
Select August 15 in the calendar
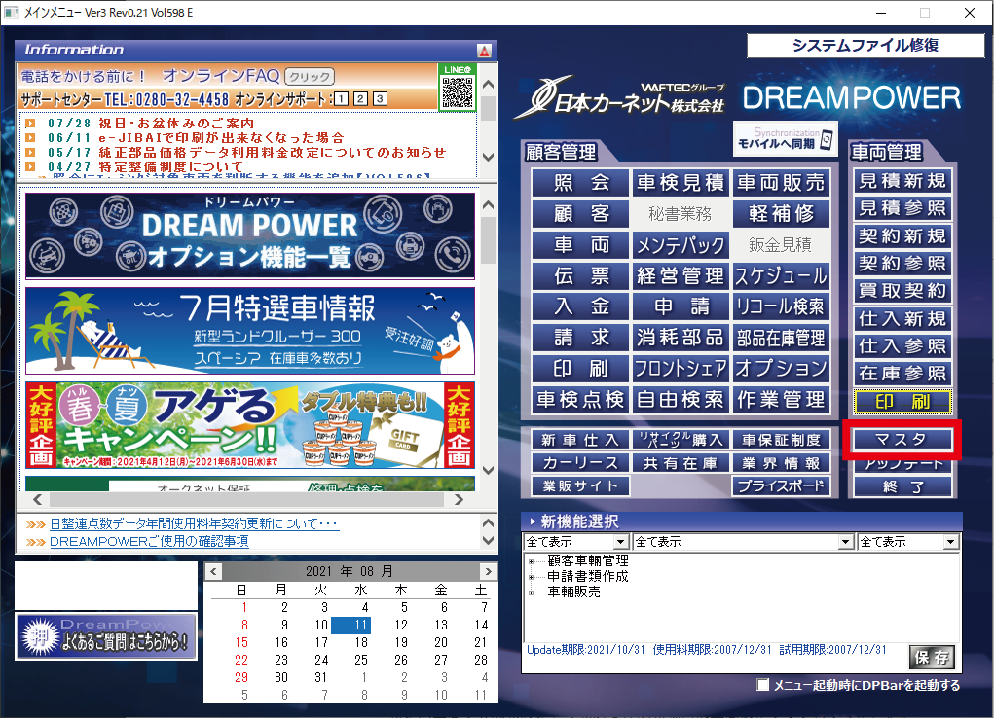point(241,642)
